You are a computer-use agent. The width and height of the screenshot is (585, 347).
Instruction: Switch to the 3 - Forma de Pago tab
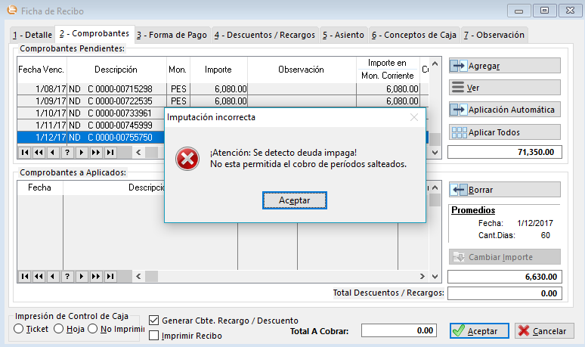point(172,35)
